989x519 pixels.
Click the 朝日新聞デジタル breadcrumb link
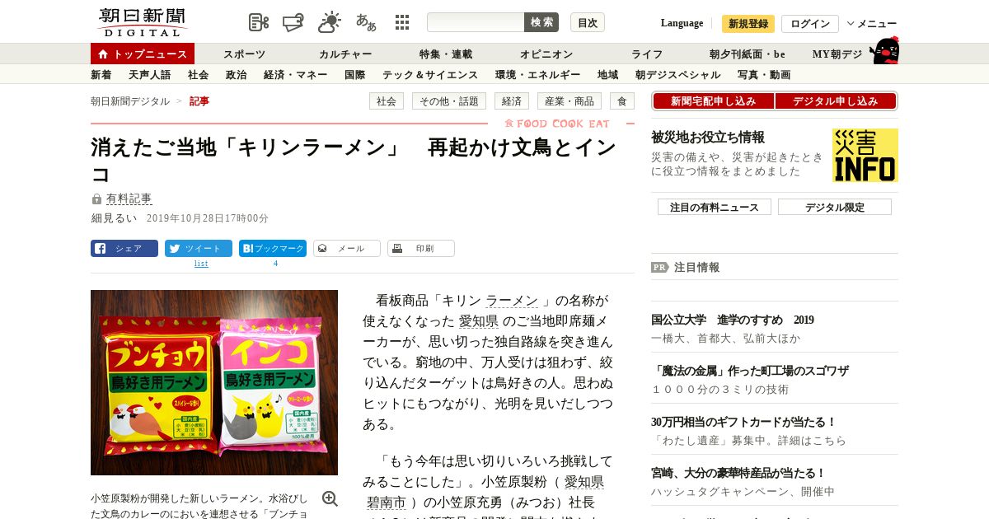[x=130, y=101]
